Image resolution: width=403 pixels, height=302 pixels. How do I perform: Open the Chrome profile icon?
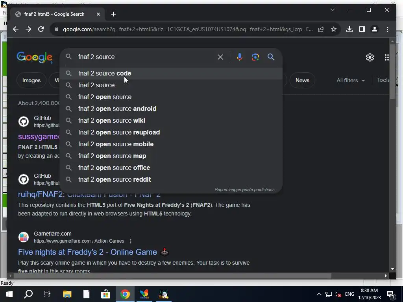click(x=375, y=29)
